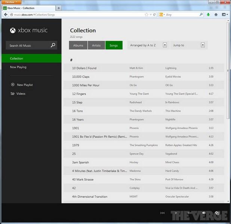Reload the page with refresh icon
The image size is (231, 224).
pos(154,15)
